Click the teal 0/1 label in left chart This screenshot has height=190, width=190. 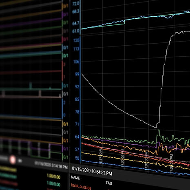click(66, 86)
